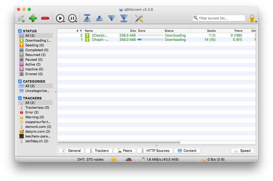
Task: Click the green Add torrent file icon
Action: pyautogui.click(x=33, y=18)
